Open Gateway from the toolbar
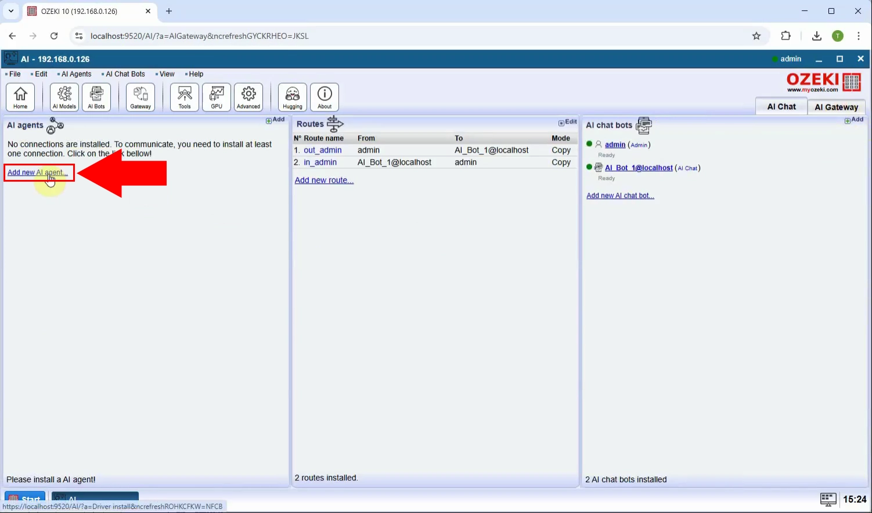 pyautogui.click(x=140, y=97)
